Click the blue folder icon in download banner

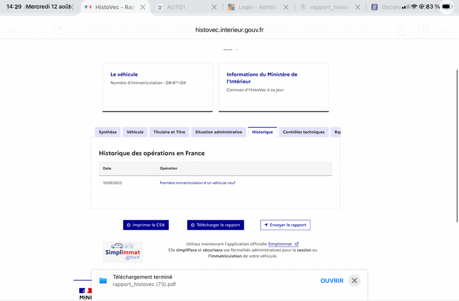[x=103, y=281]
